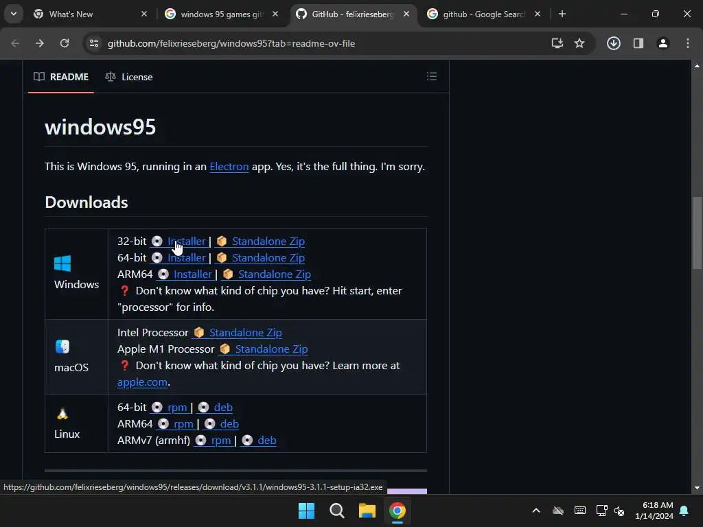Image resolution: width=703 pixels, height=527 pixels.
Task: Open the display network tray icon
Action: click(x=601, y=511)
